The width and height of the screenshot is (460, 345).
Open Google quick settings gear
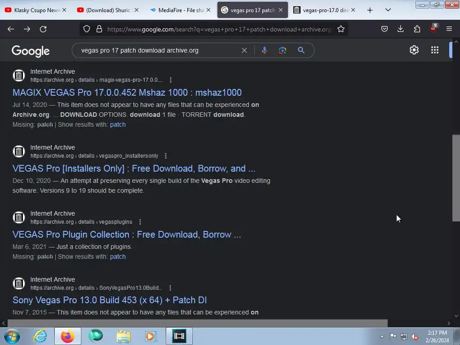[414, 50]
